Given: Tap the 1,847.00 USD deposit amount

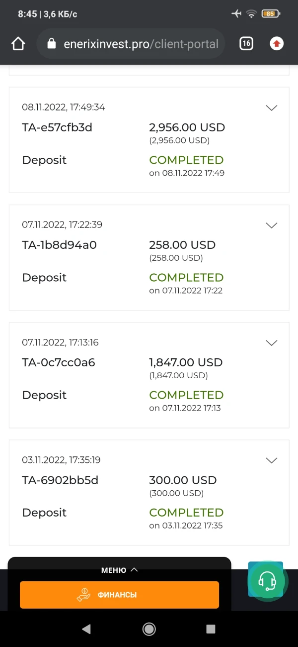Looking at the screenshot, I should coord(185,362).
